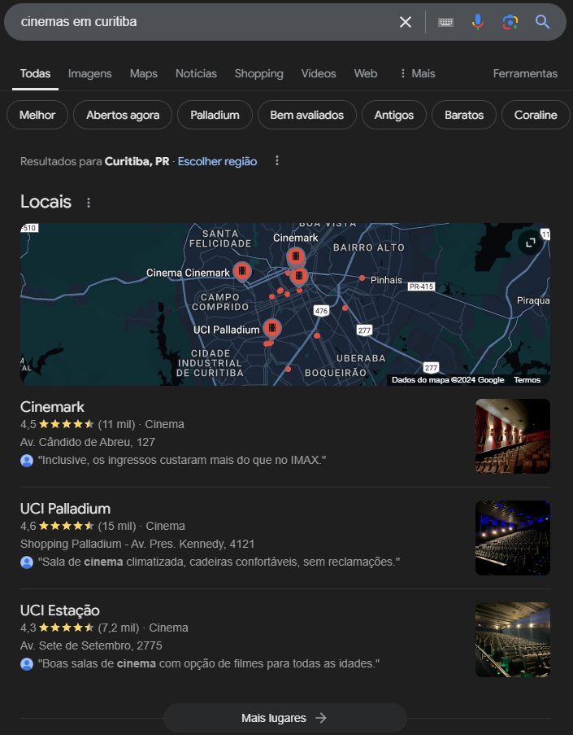Submit search with magnifying glass icon

(x=542, y=22)
